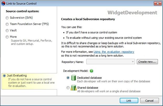Choose Shared database development model
The image size is (163, 106).
(x=68, y=88)
